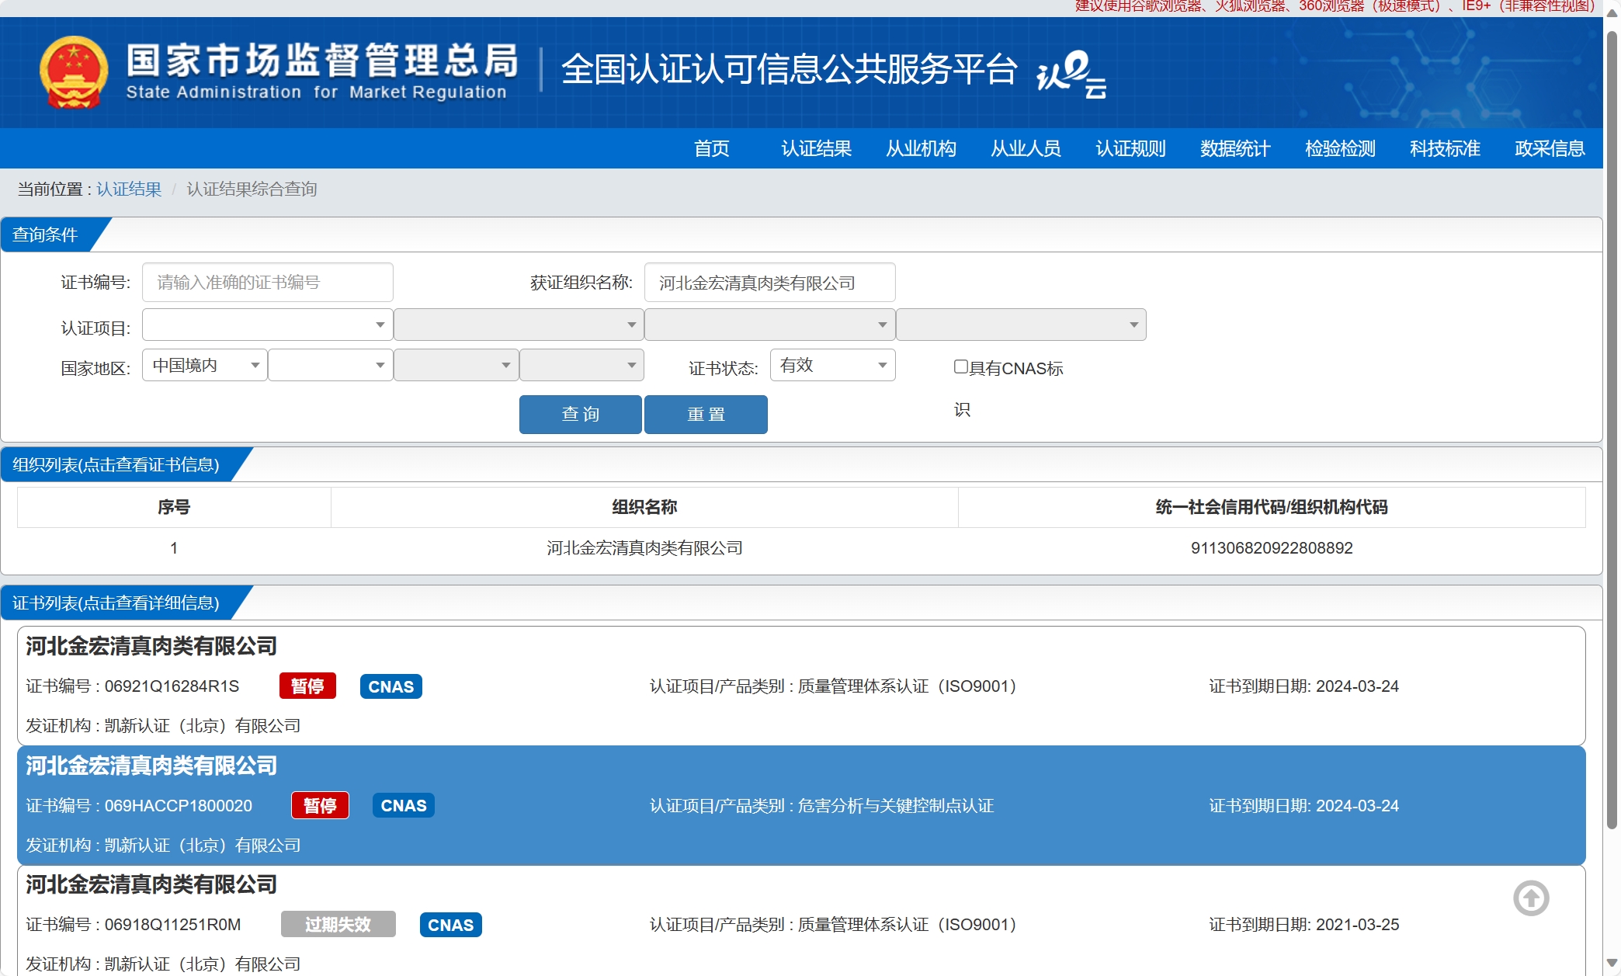Viewport: 1621px width, 976px height.
Task: Click 暂停 badge for certificate 069HACCP1800020
Action: point(320,805)
